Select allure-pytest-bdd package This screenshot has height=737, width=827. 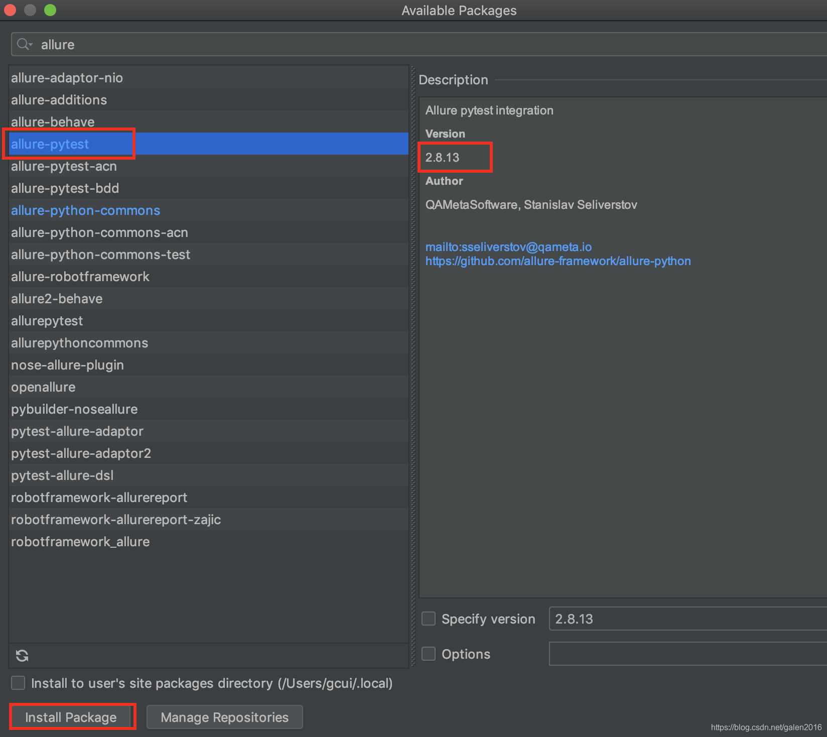pyautogui.click(x=209, y=188)
